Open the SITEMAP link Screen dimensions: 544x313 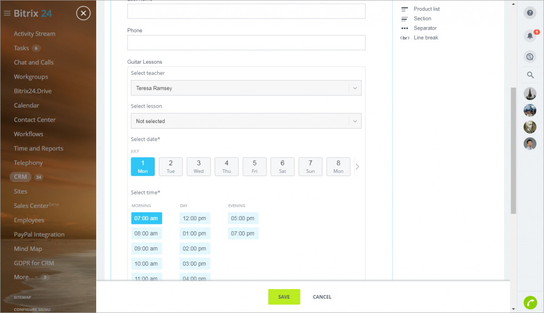(22, 298)
